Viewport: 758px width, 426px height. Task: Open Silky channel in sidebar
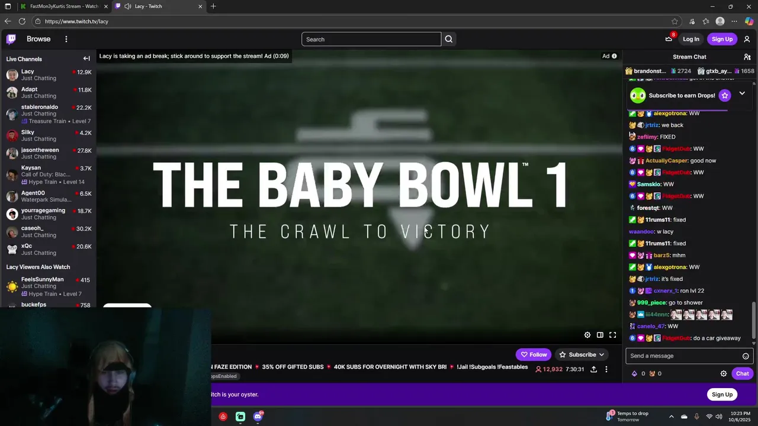[x=48, y=135]
